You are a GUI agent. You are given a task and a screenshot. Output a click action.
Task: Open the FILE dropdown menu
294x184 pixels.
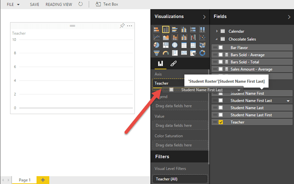coord(13,4)
